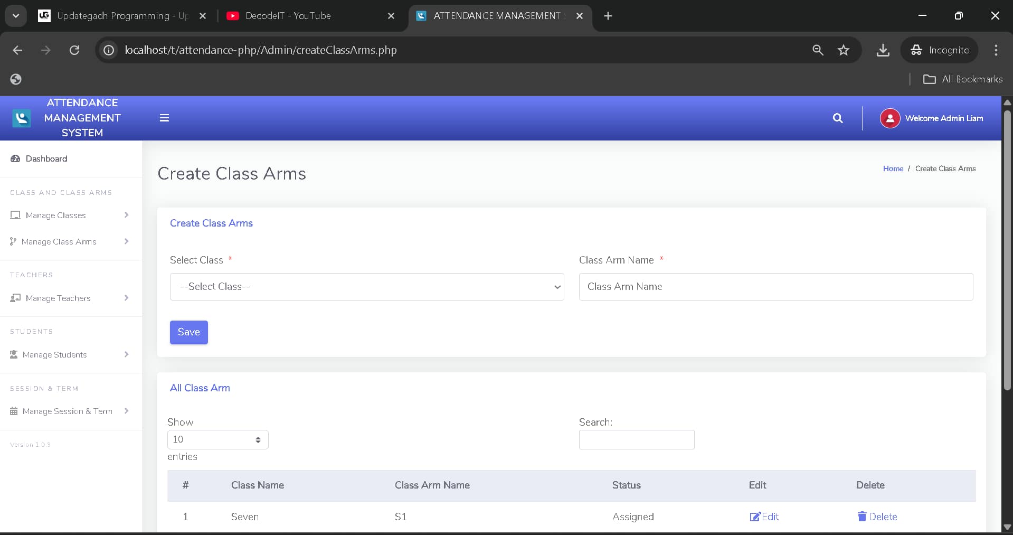Image resolution: width=1013 pixels, height=535 pixels.
Task: Switch to the DecodeIT - YouTube tab
Action: tap(289, 16)
